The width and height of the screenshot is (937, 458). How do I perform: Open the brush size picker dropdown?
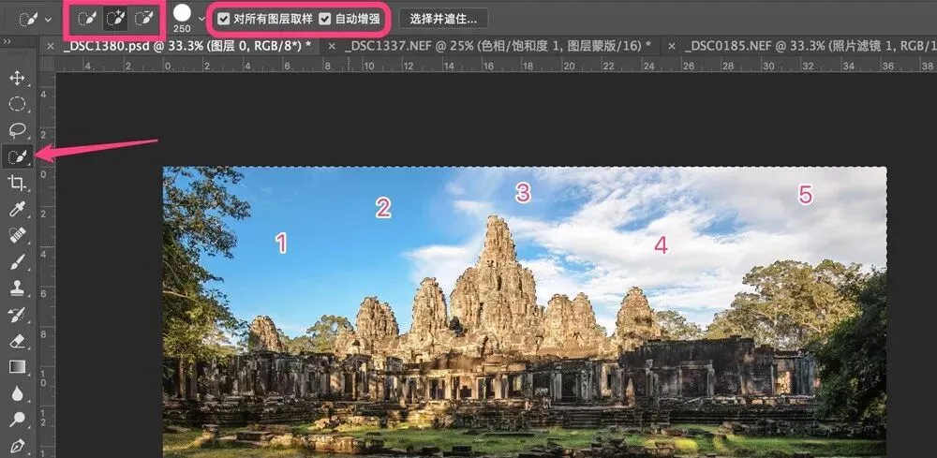click(201, 19)
